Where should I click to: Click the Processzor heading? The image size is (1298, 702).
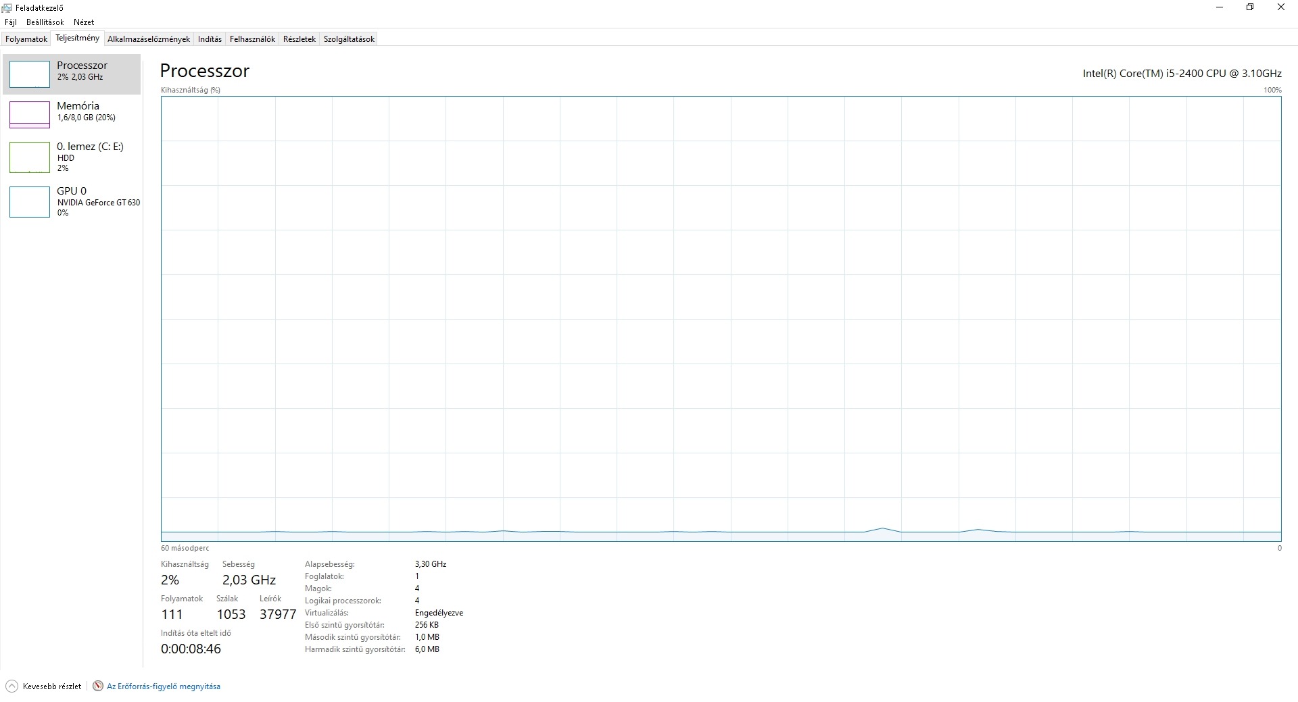click(205, 71)
